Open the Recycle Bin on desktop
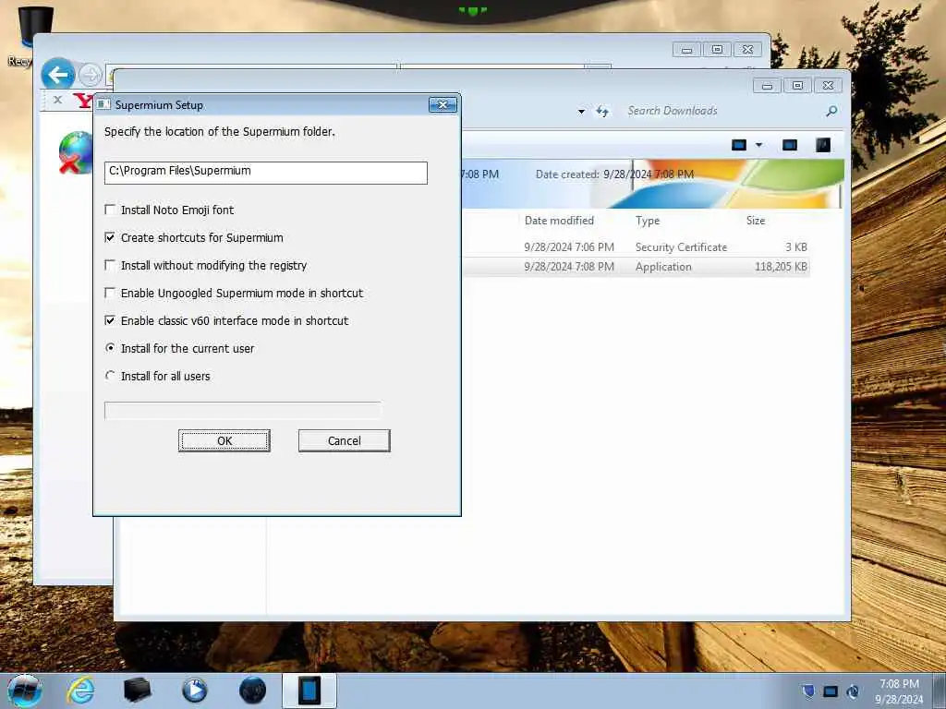This screenshot has height=709, width=946. (33, 34)
